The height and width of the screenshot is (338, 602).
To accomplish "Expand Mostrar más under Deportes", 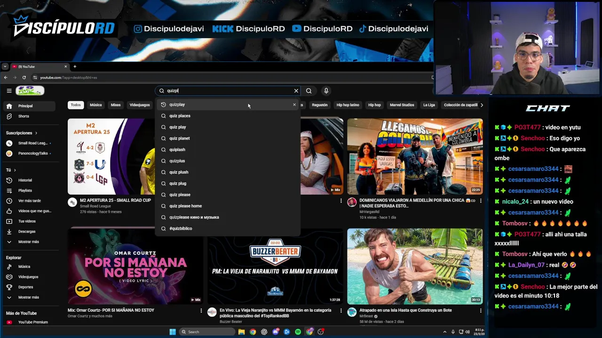I will (x=28, y=297).
